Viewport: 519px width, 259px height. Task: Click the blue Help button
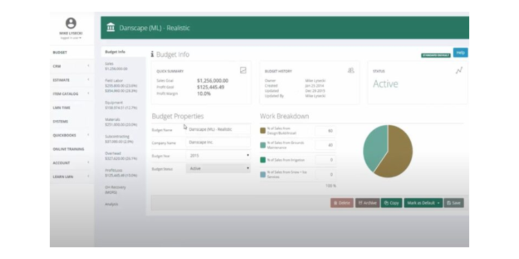click(x=460, y=52)
